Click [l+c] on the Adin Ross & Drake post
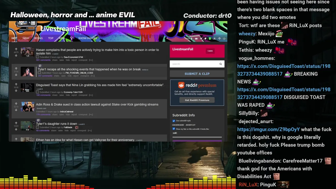336x189 pixels. (91, 114)
